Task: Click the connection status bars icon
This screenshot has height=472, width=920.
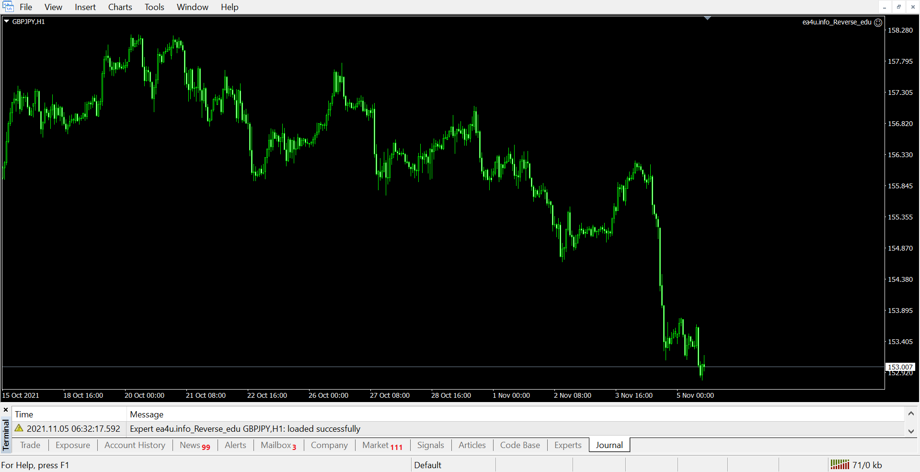Action: (839, 464)
